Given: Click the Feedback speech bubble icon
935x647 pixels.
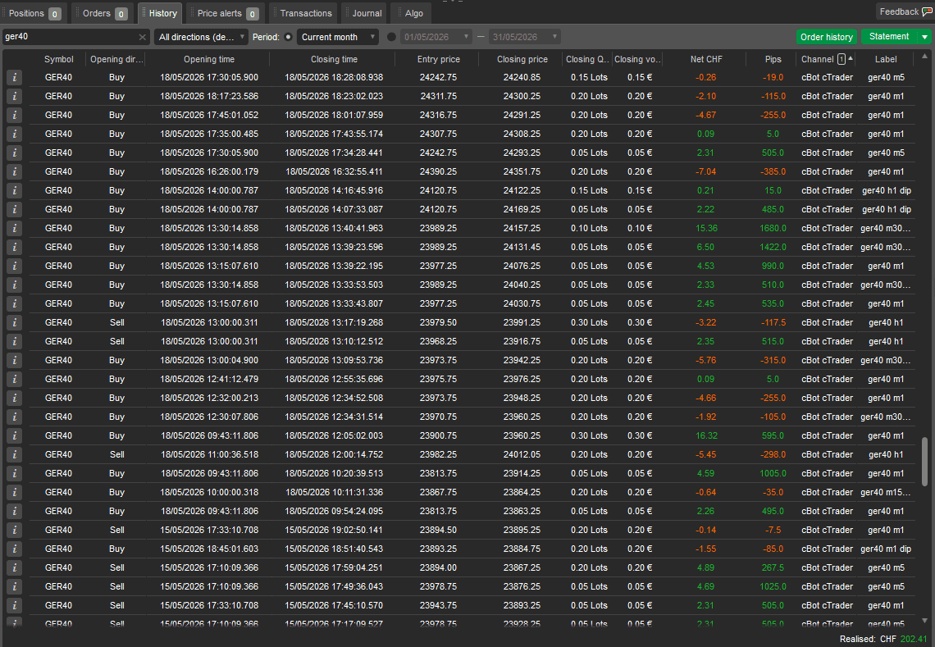Looking at the screenshot, I should click(x=927, y=12).
